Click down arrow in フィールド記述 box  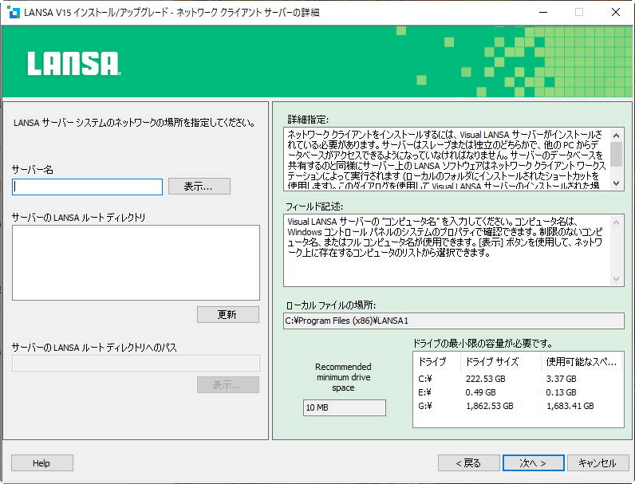pos(616,279)
